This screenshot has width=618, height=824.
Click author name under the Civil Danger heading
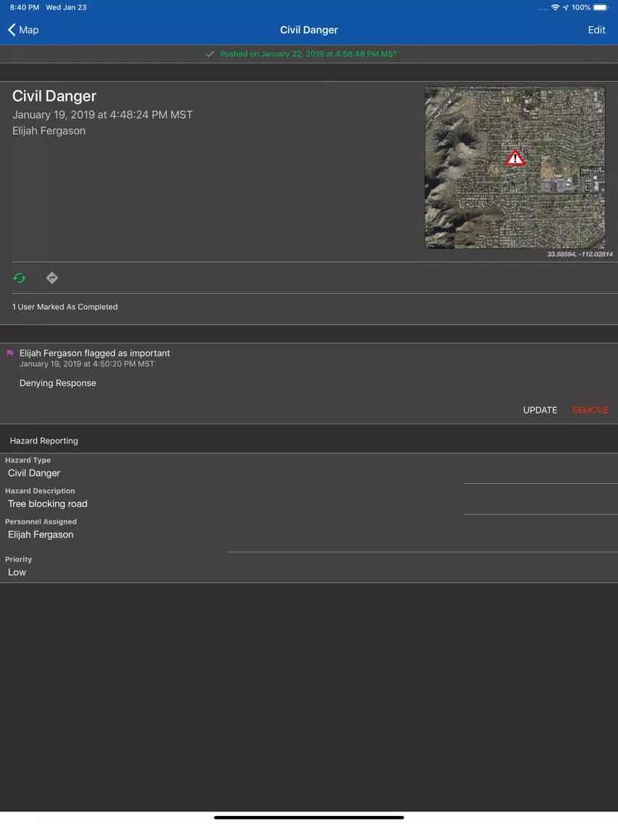[49, 131]
